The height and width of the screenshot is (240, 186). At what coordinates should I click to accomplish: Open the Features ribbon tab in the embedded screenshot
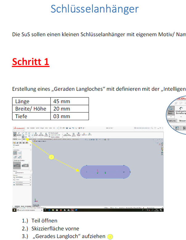tap(15, 139)
